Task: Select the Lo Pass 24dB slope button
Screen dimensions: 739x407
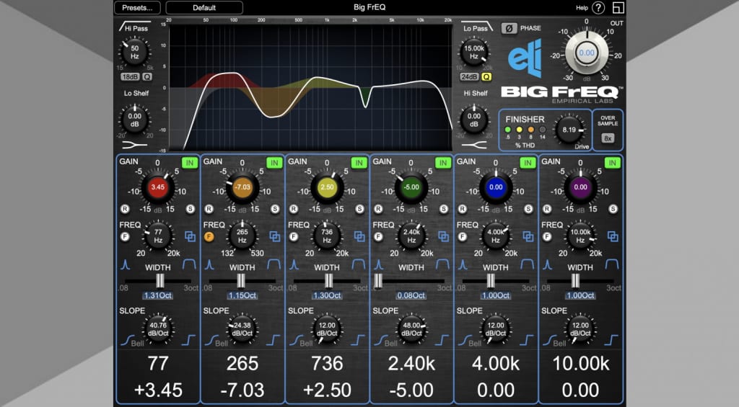Action: click(x=469, y=76)
